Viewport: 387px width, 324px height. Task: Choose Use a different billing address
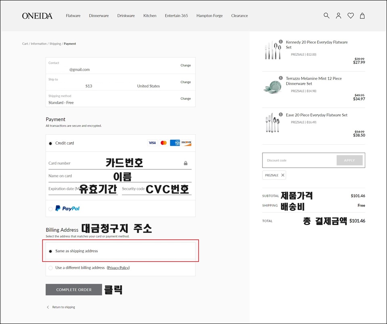coord(50,268)
